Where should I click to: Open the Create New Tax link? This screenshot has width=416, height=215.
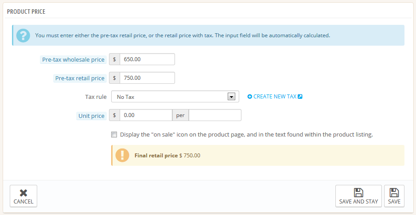click(275, 97)
